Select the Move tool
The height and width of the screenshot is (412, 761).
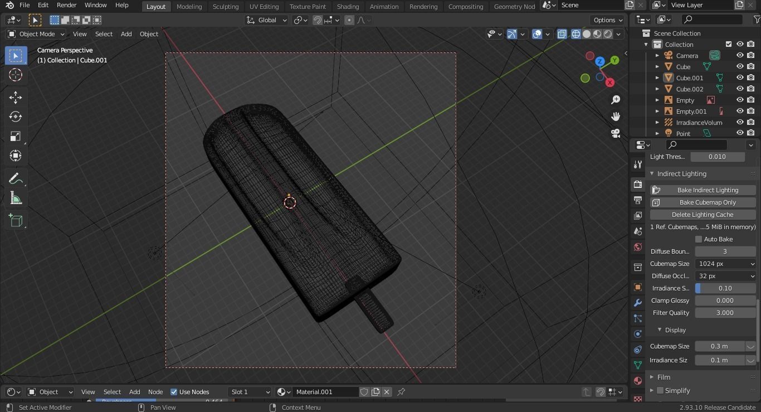[16, 98]
